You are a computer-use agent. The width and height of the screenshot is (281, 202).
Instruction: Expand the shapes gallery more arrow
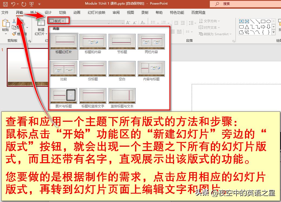point(273,32)
